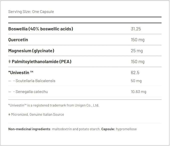Select the Micronized, Genuine Italian Source footnote
Screen dimensions: 170x146
click(36, 114)
